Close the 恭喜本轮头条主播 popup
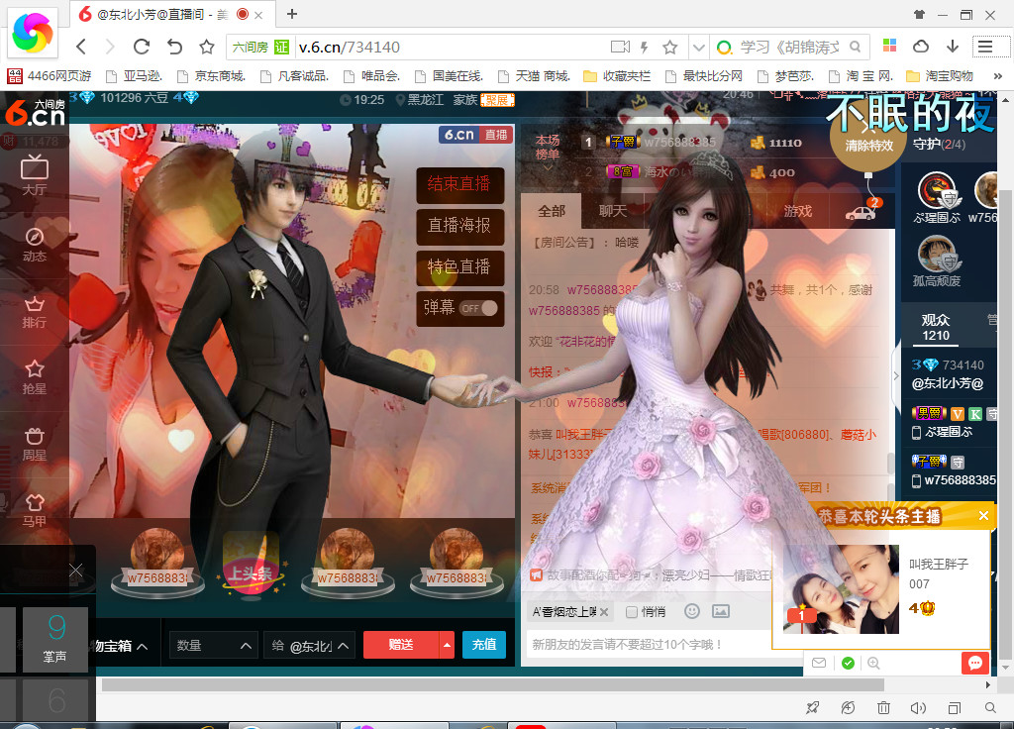The width and height of the screenshot is (1014, 729). [983, 515]
